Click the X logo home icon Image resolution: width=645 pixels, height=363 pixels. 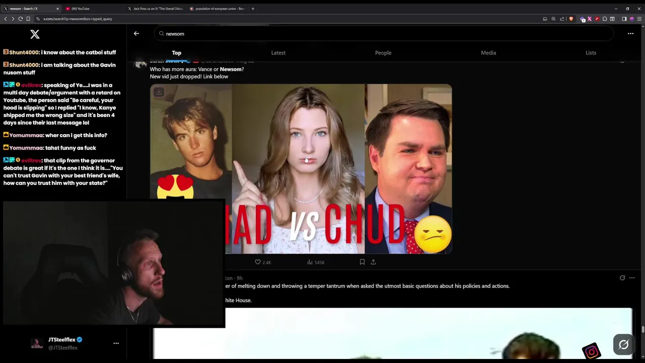click(x=35, y=34)
